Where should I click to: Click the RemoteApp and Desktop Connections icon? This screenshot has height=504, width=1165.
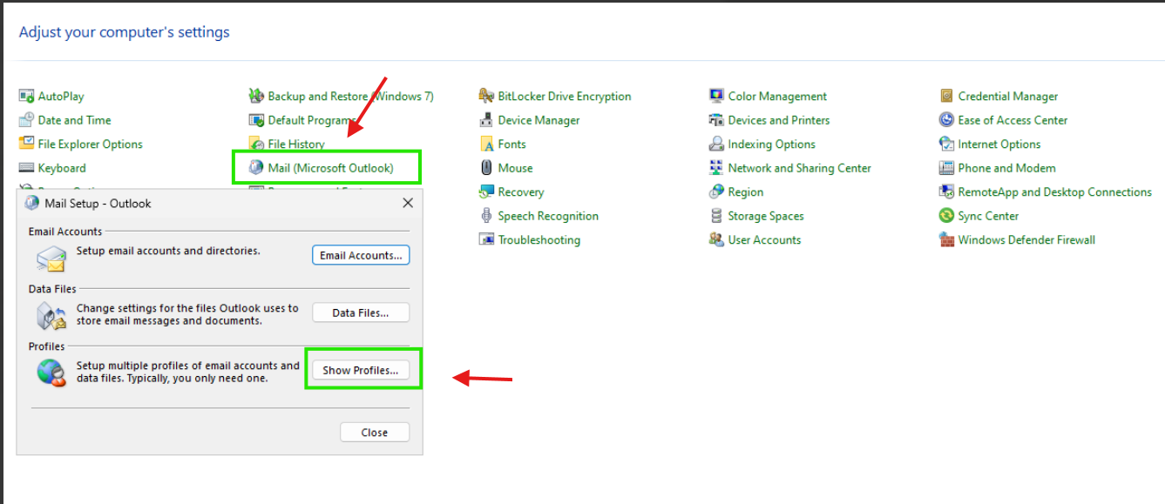[946, 192]
